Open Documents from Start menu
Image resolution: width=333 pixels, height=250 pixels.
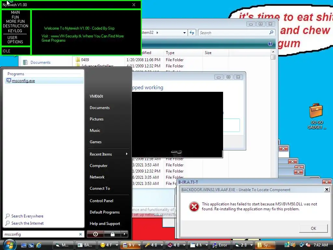(100, 108)
